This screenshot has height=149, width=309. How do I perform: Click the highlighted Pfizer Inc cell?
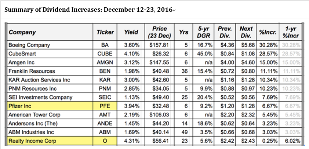click(x=19, y=106)
